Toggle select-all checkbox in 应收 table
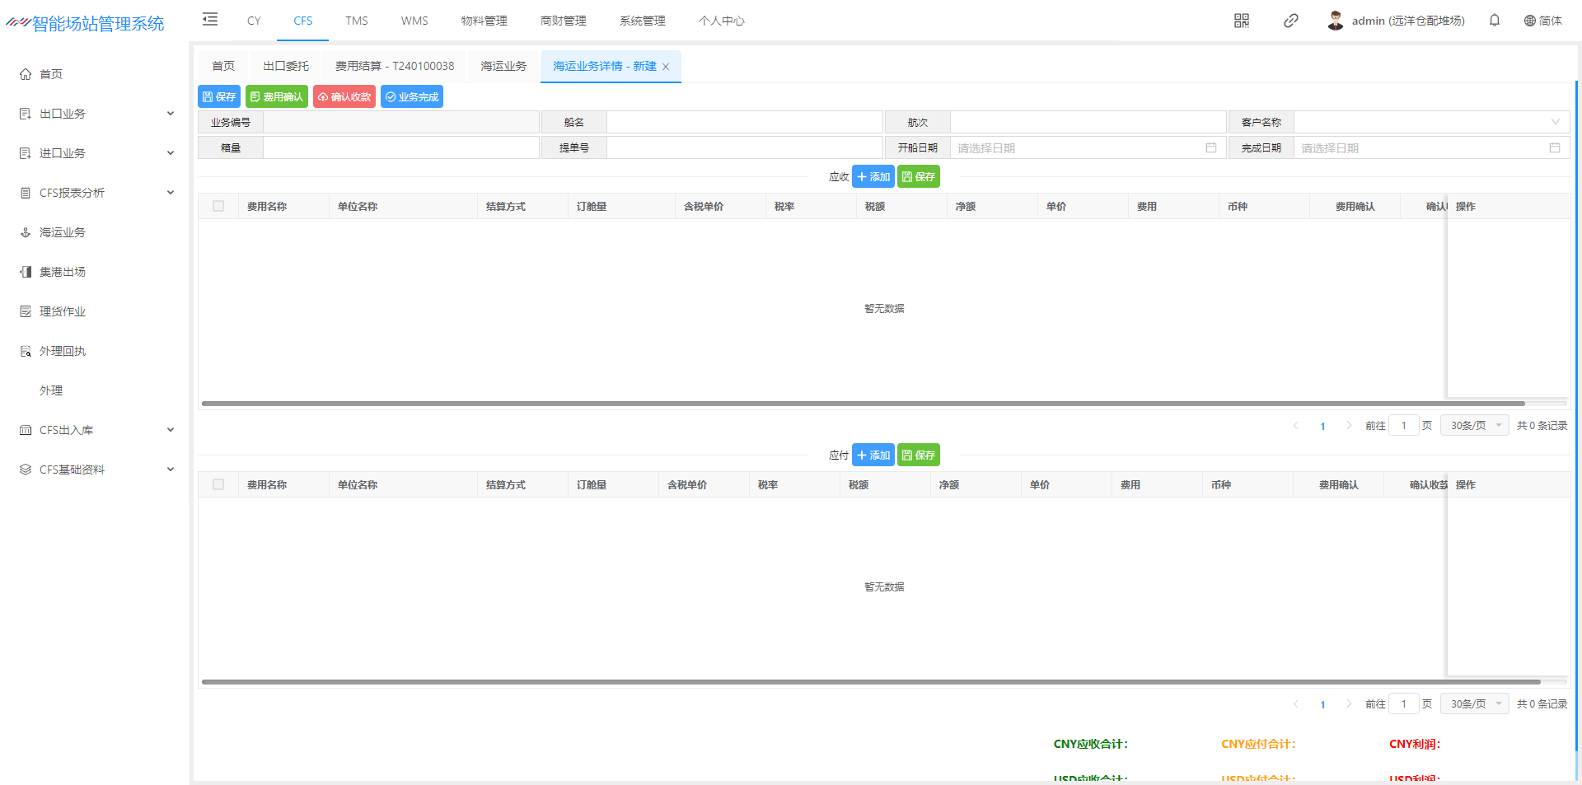This screenshot has width=1582, height=785. pos(218,206)
